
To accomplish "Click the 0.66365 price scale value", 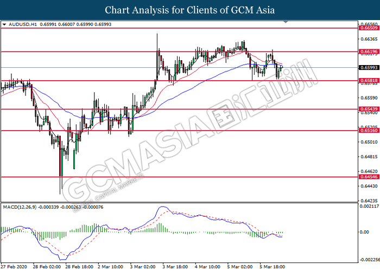I will [369, 39].
